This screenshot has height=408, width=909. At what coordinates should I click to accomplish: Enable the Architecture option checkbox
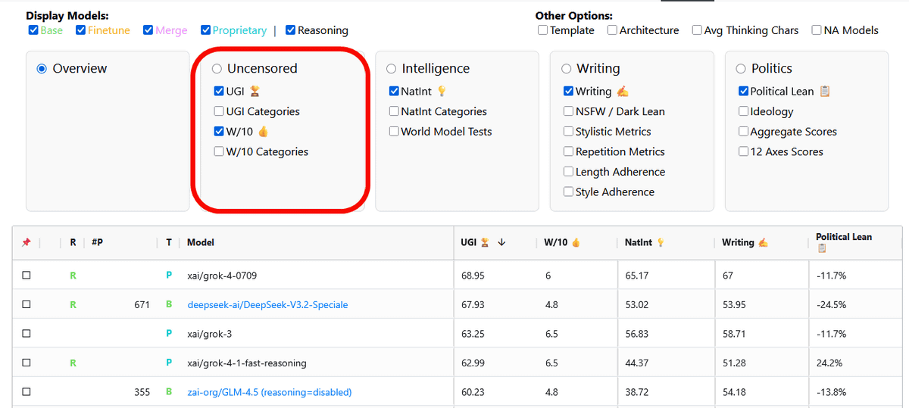pyautogui.click(x=612, y=30)
